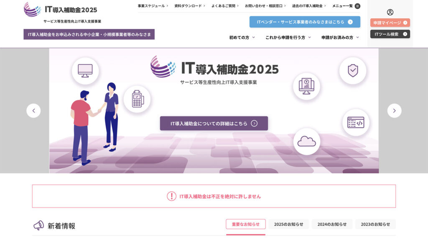The height and width of the screenshot is (241, 428).
Task: Click IT導入補助金についての詳細はこちら button
Action: click(214, 123)
